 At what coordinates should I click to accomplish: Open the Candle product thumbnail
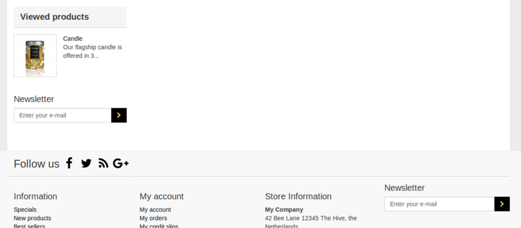35,56
